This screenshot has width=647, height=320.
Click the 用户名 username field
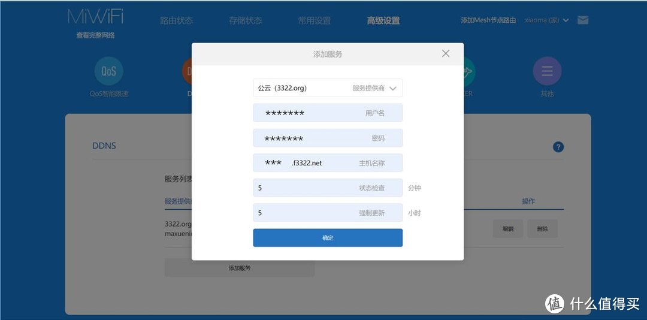[x=328, y=113]
